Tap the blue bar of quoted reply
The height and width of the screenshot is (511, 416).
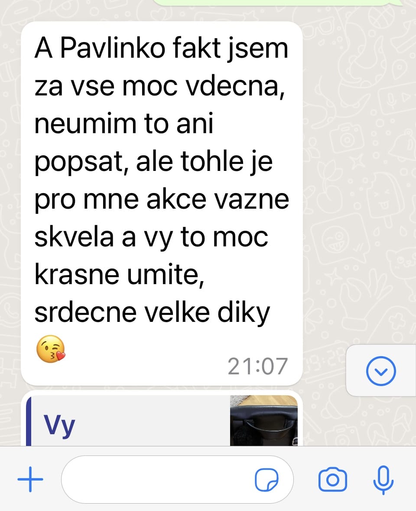coord(29,421)
